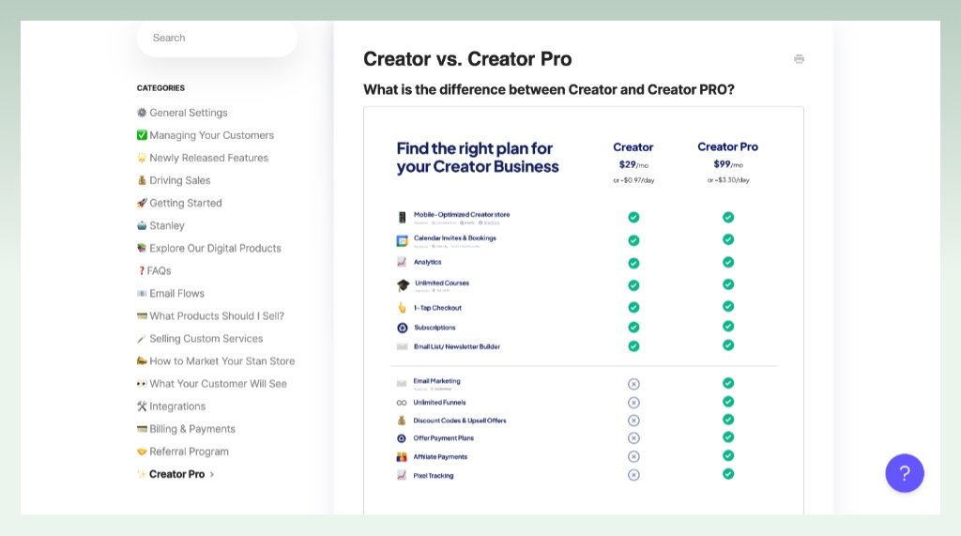This screenshot has width=961, height=536.
Task: Click the Pixel Tracking chart icon
Action: (x=402, y=475)
